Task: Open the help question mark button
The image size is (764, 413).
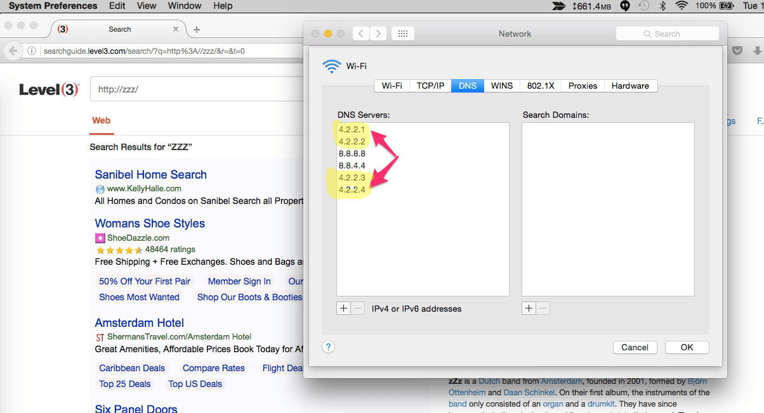Action: coord(328,346)
